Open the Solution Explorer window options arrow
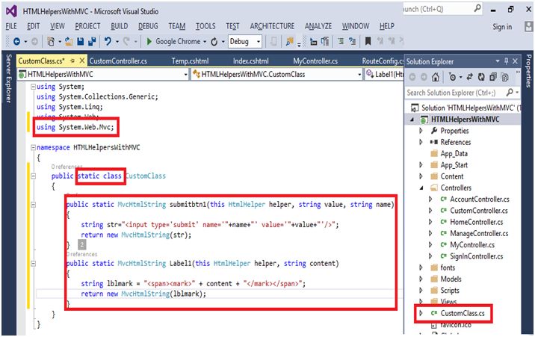 click(x=498, y=61)
